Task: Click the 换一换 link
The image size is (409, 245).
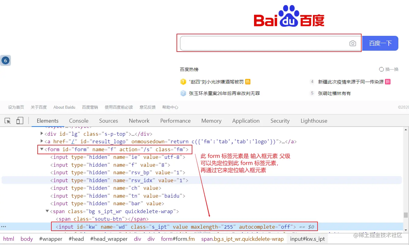Action: click(x=392, y=70)
